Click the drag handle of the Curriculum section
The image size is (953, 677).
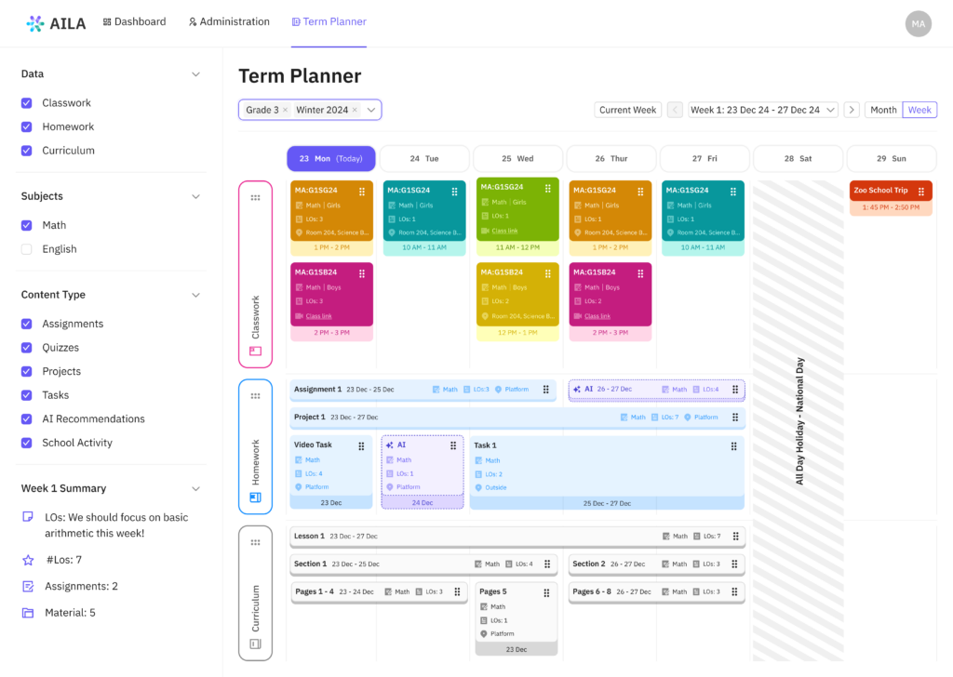pyautogui.click(x=256, y=540)
